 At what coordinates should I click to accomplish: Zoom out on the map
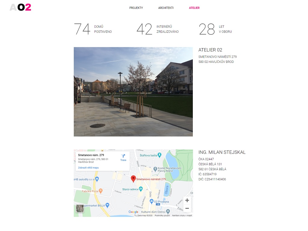pos(187,208)
